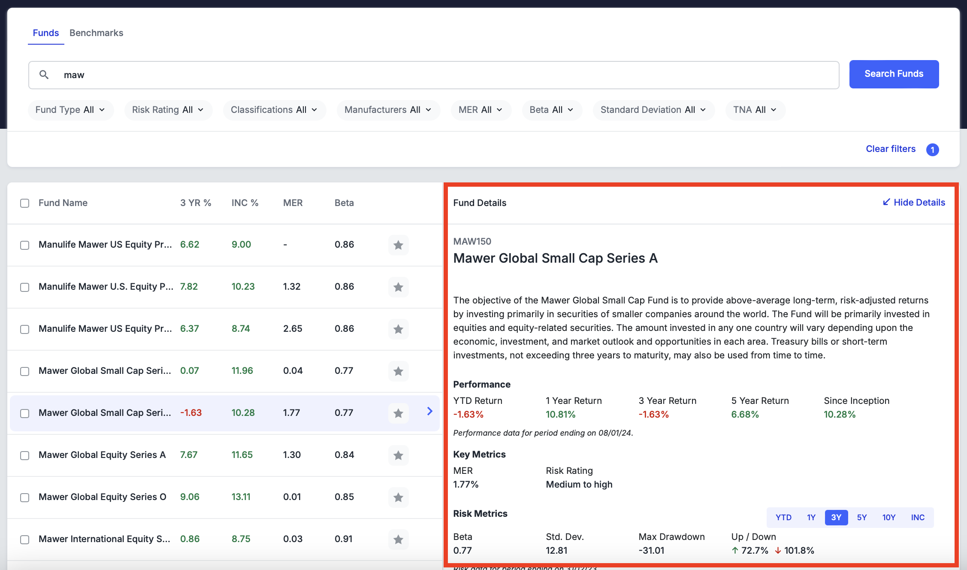The height and width of the screenshot is (570, 967).
Task: Click the MAW150 fund code
Action: pyautogui.click(x=472, y=242)
